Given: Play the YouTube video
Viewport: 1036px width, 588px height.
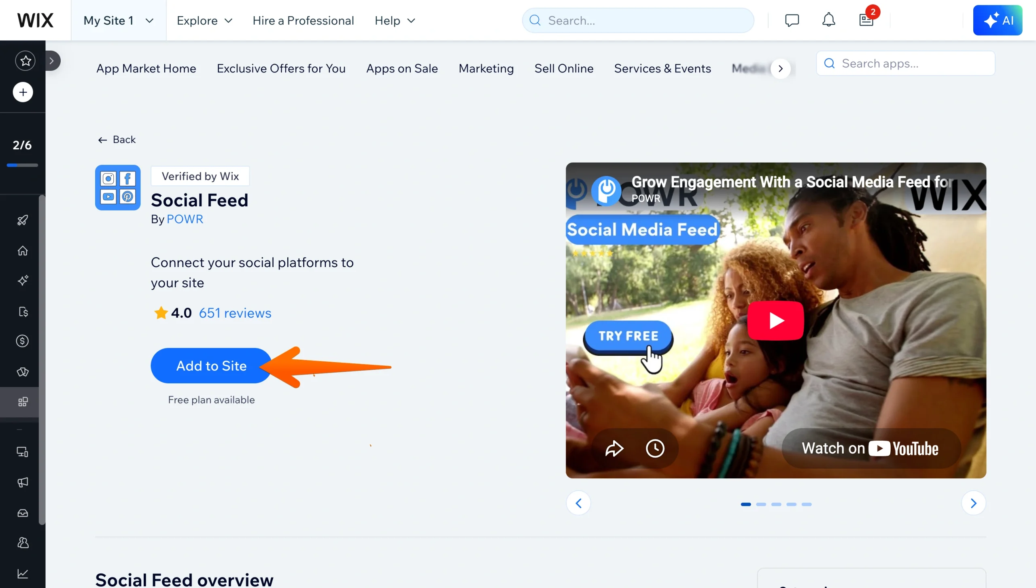Looking at the screenshot, I should (775, 321).
